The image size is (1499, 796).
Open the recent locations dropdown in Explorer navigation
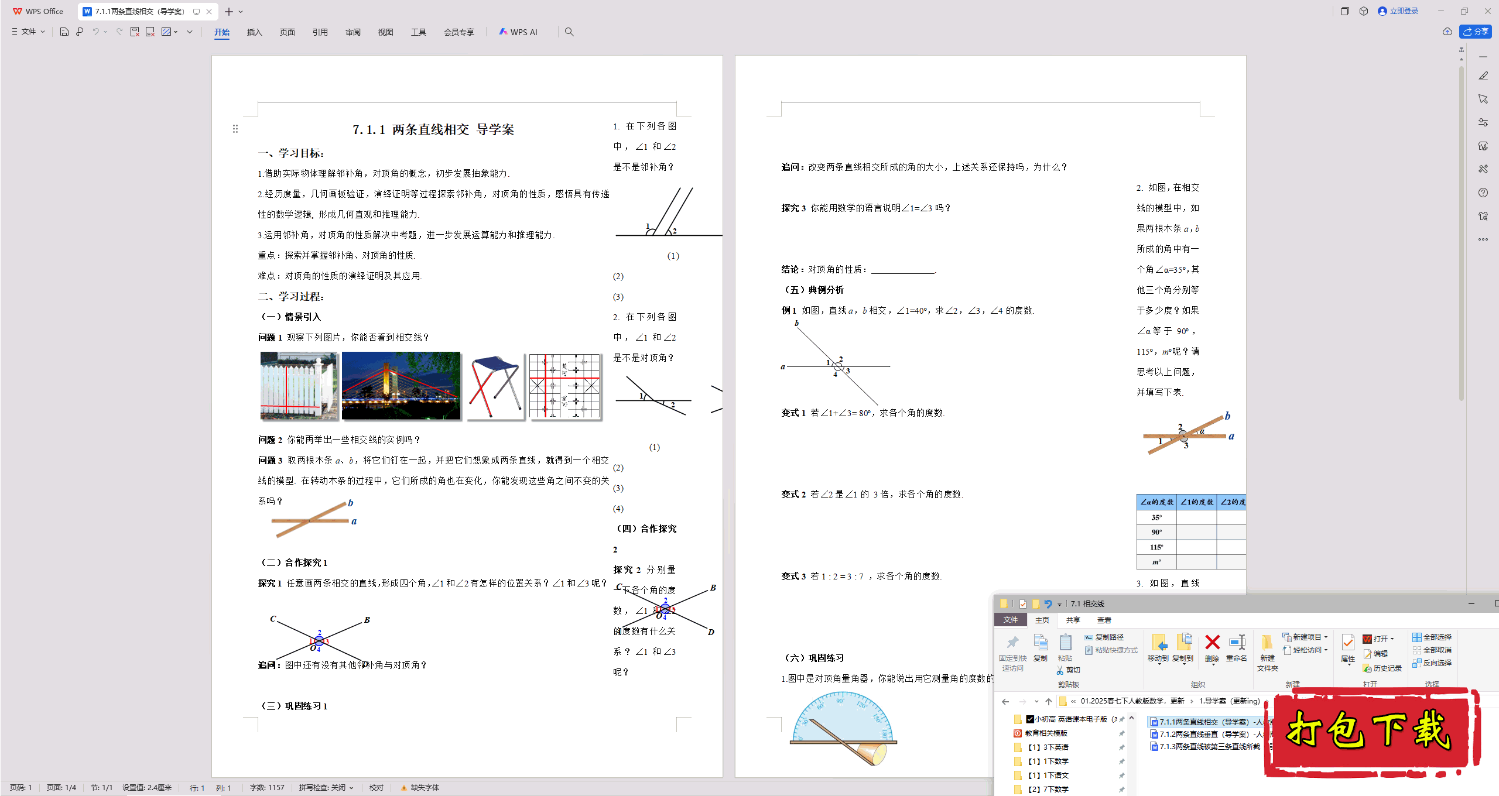1036,701
